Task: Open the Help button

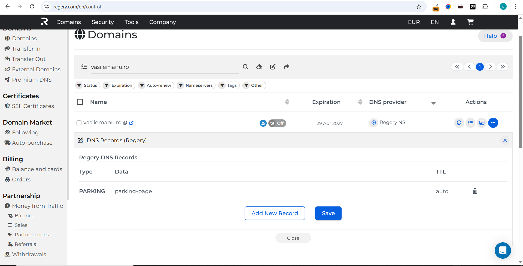Action: (x=495, y=36)
